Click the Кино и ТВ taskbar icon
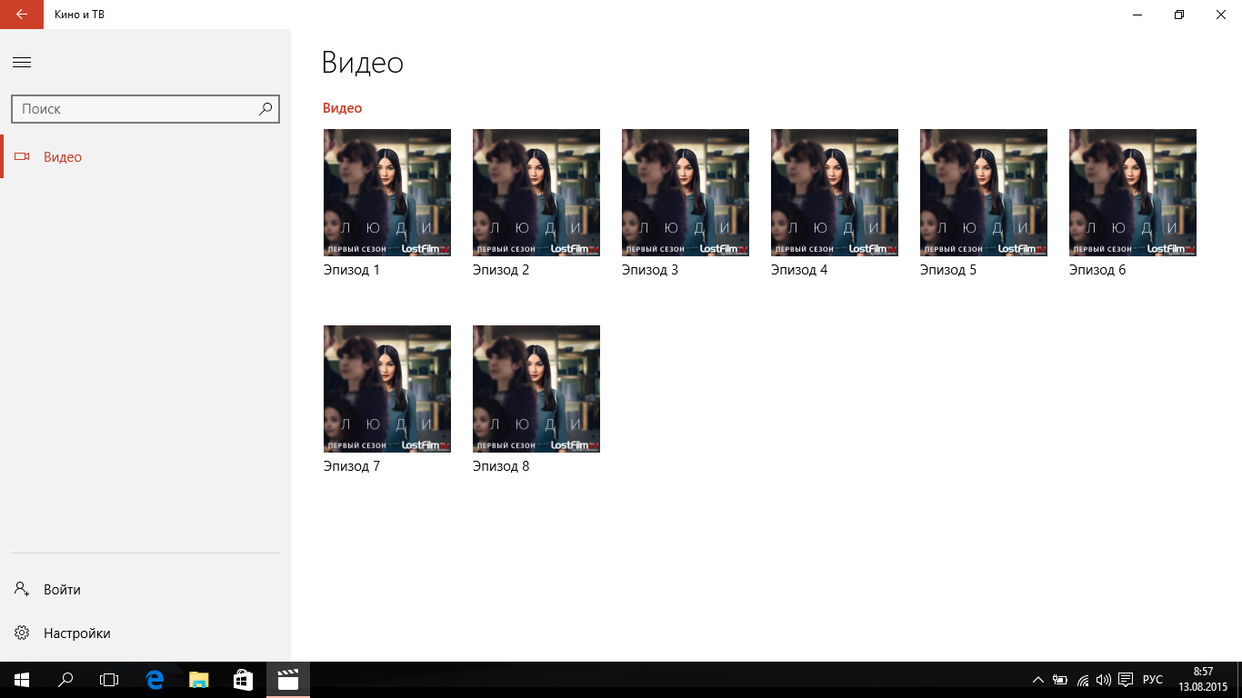This screenshot has height=698, width=1242. click(288, 680)
